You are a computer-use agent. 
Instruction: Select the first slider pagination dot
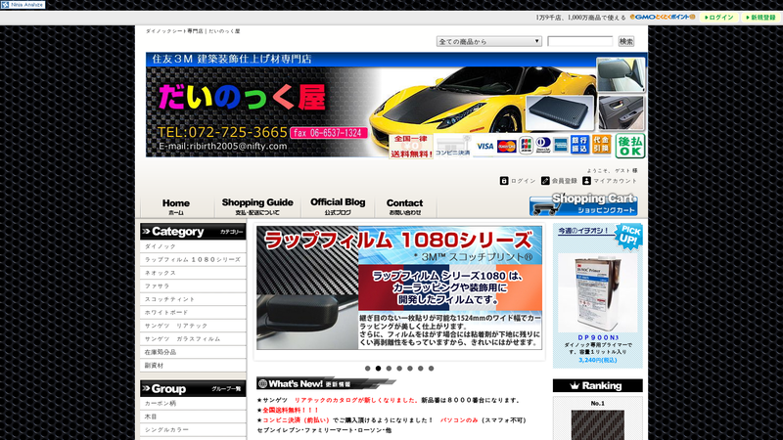point(368,369)
